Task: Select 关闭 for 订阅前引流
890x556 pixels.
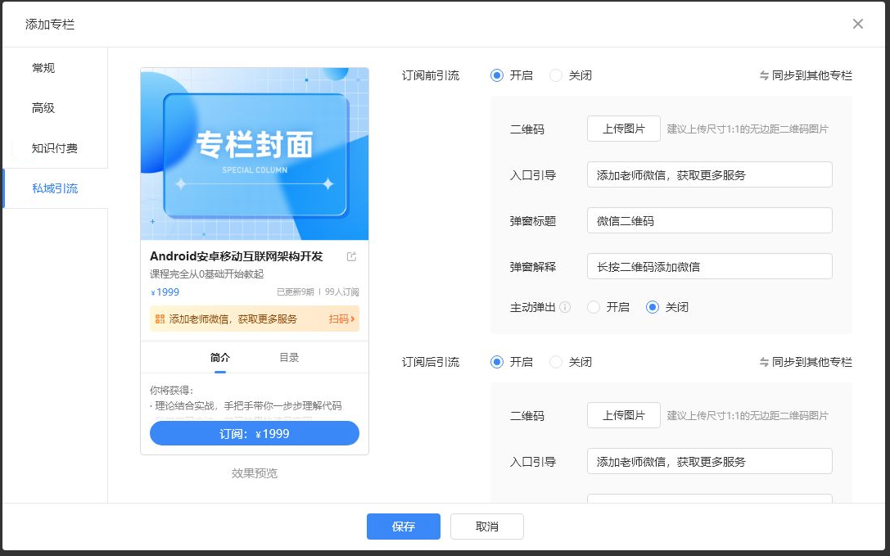Action: (x=556, y=75)
